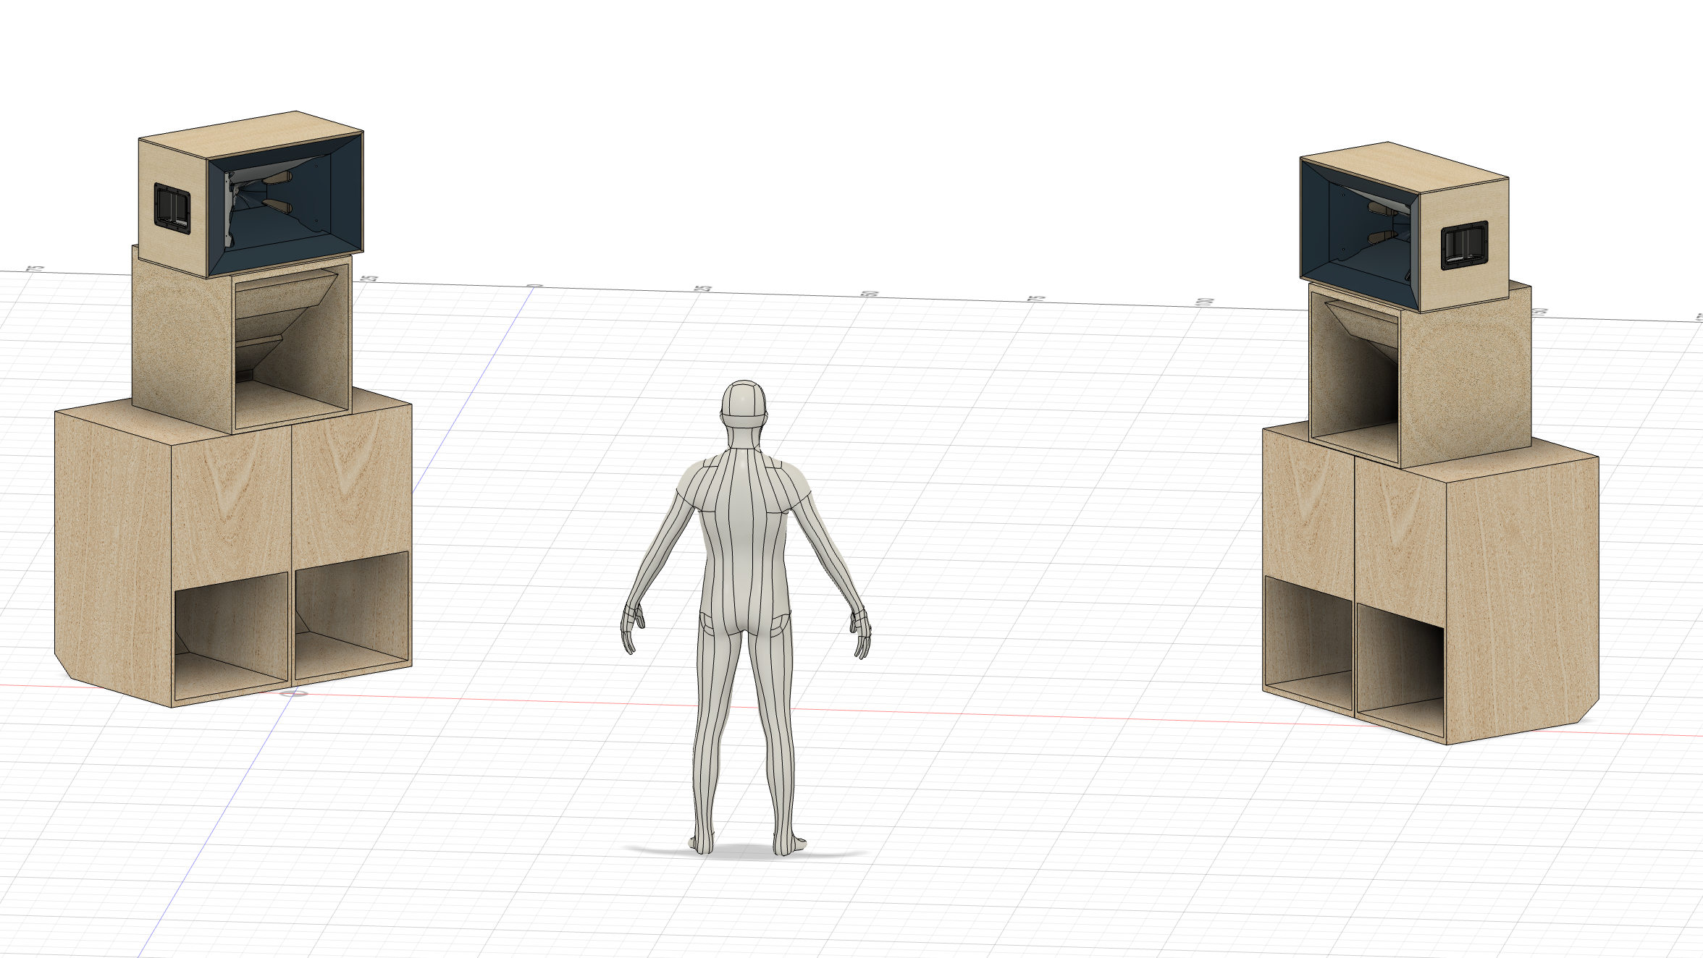The width and height of the screenshot is (1703, 958).
Task: Click left subwoofer's right port opening
Action: [x=352, y=615]
